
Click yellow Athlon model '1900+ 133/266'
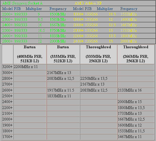click(x=86, y=19)
